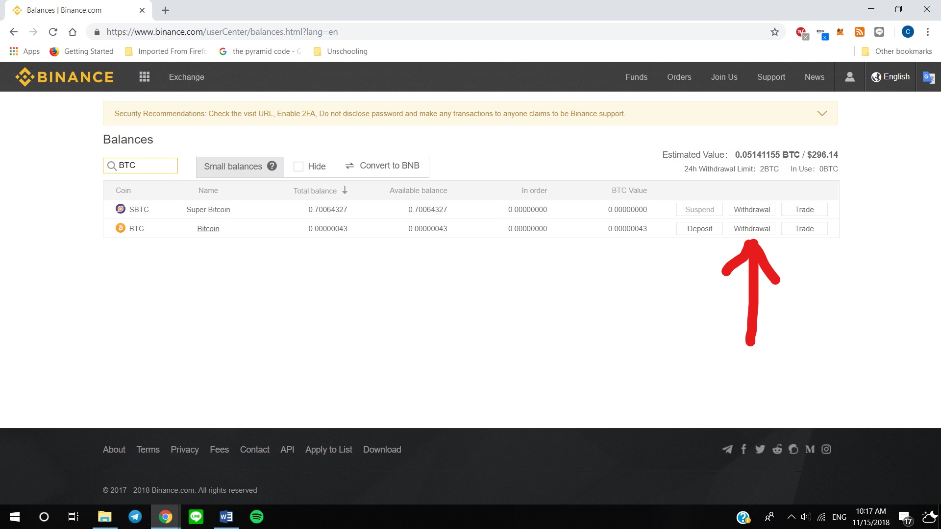Click the Small balances help question mark
This screenshot has height=529, width=941.
coord(272,166)
